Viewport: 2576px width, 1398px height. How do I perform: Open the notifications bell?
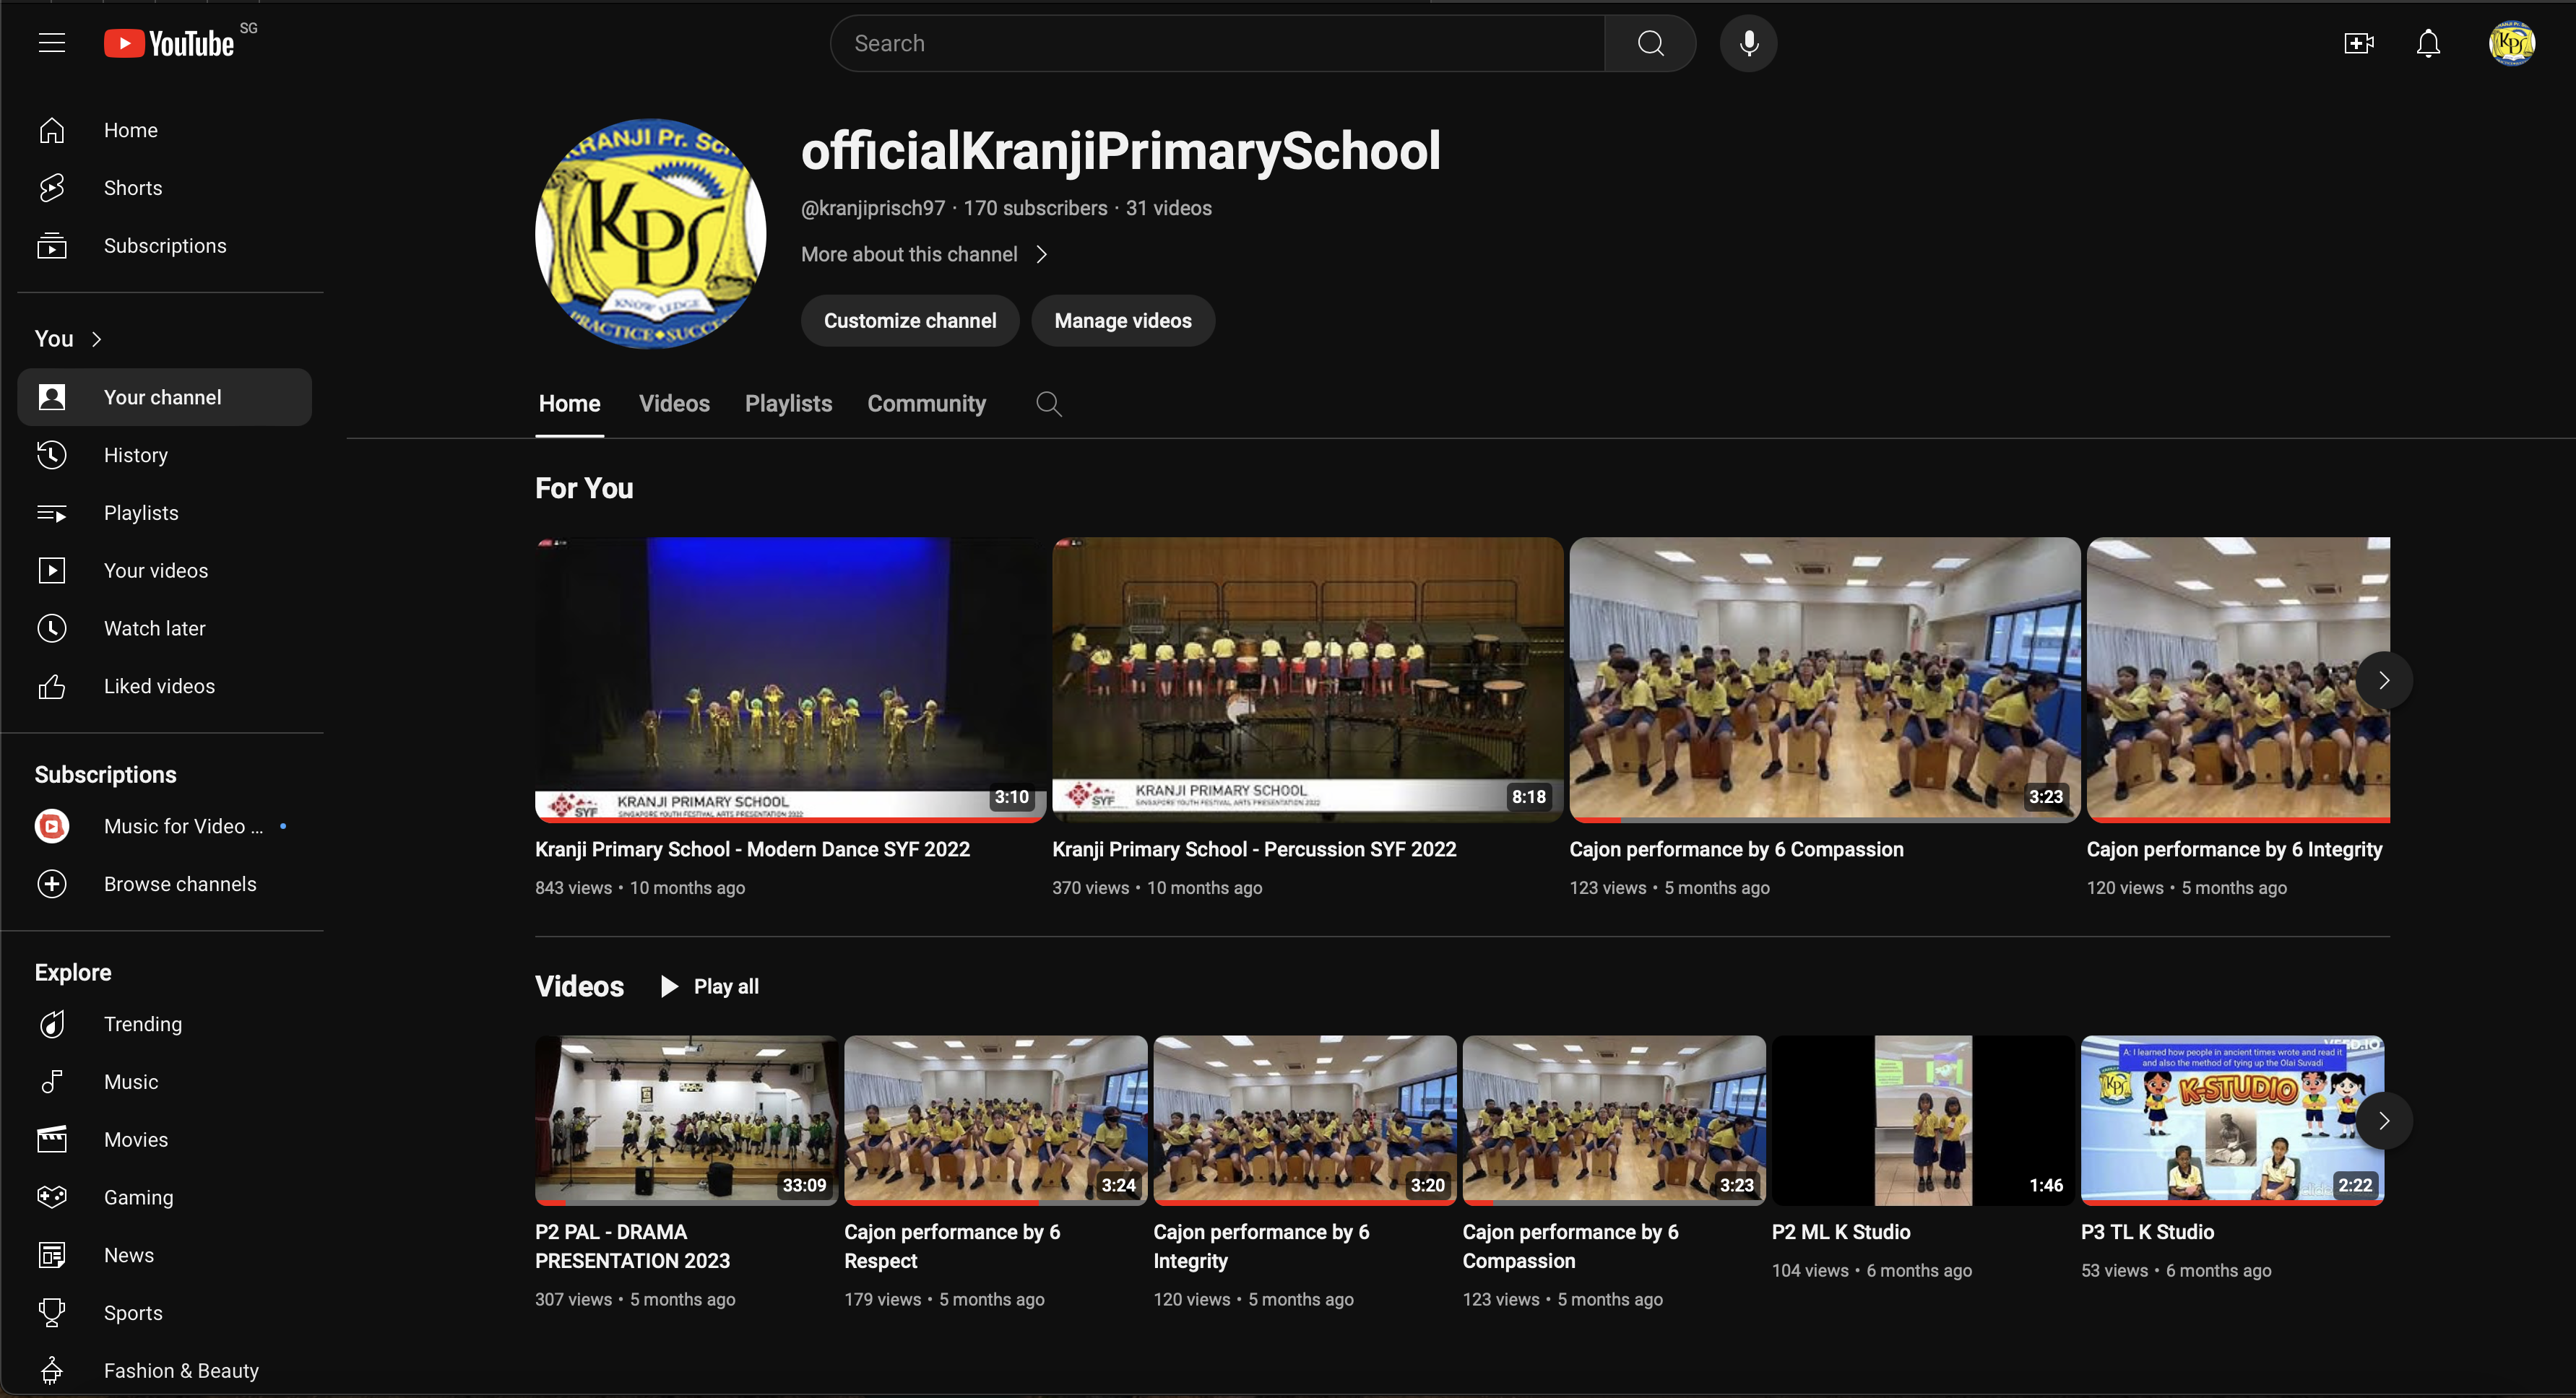2428,43
